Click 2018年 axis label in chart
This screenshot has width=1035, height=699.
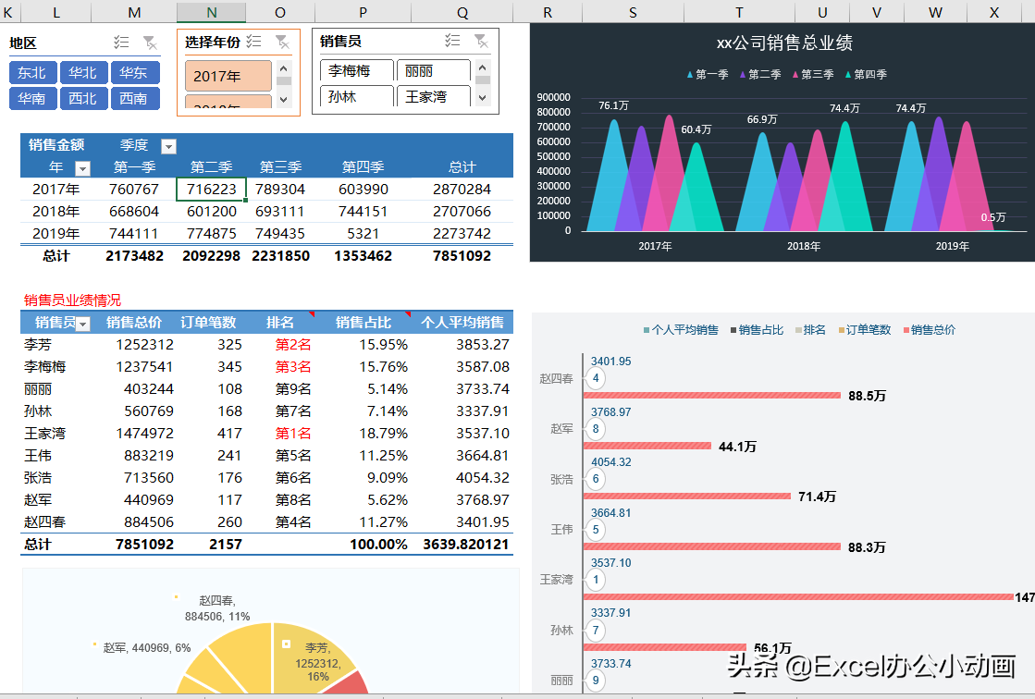(x=804, y=246)
